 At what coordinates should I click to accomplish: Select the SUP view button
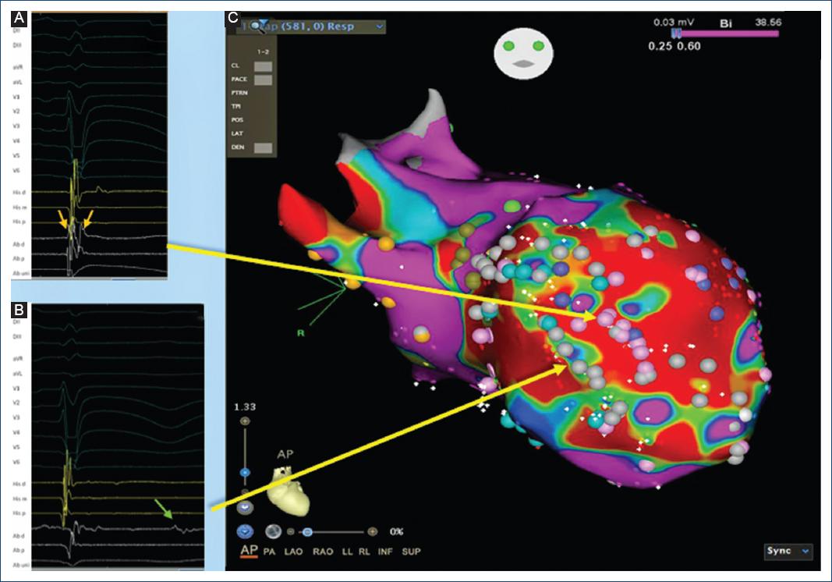(x=411, y=552)
